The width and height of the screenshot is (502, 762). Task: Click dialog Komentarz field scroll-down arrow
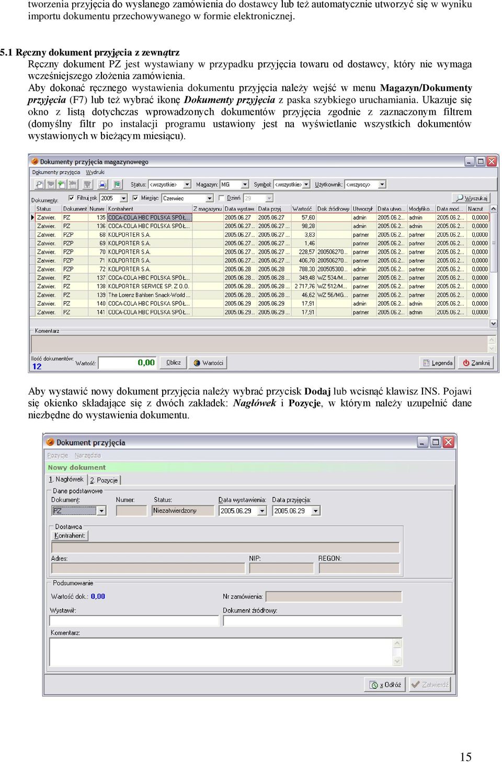click(397, 661)
